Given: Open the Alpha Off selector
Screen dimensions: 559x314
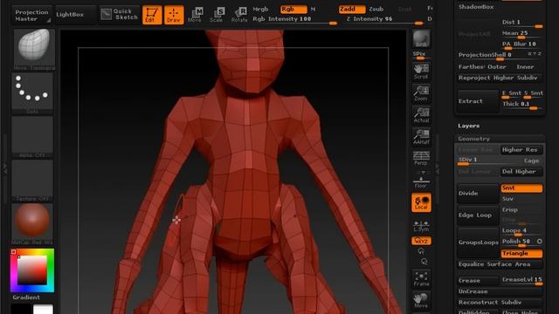Looking at the screenshot, I should (x=32, y=137).
